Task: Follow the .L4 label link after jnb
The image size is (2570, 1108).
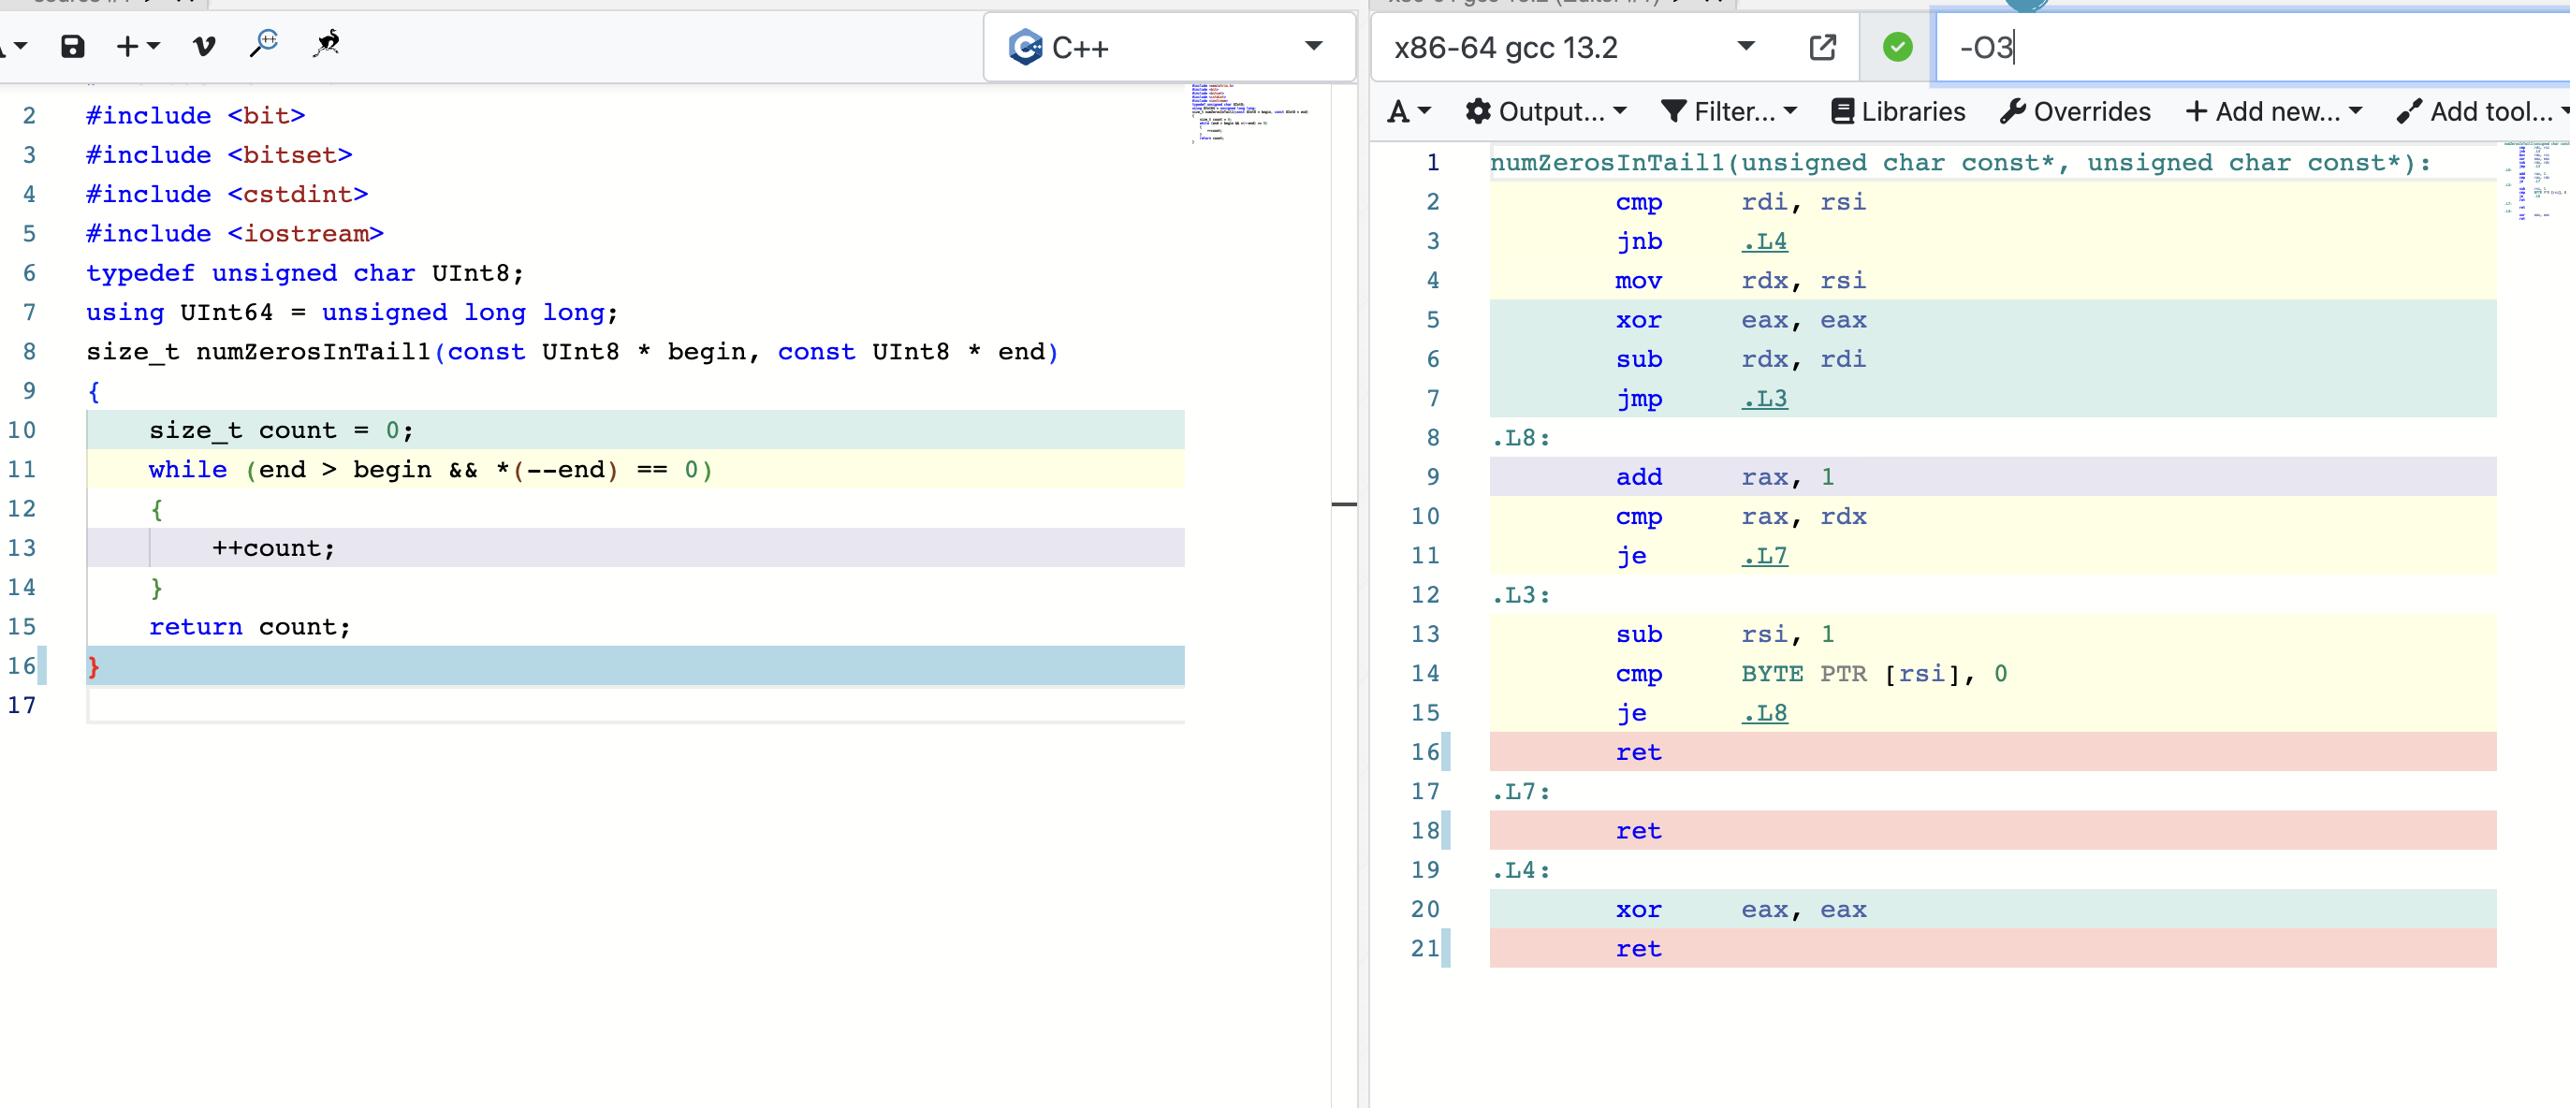Action: [1764, 241]
